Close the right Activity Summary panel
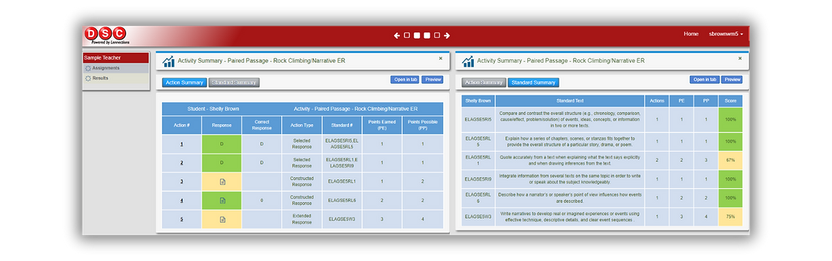Screen dimensions: 832x261 (x=740, y=59)
